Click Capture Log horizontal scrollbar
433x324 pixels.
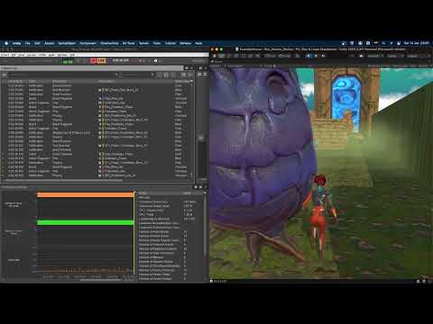tap(64, 180)
